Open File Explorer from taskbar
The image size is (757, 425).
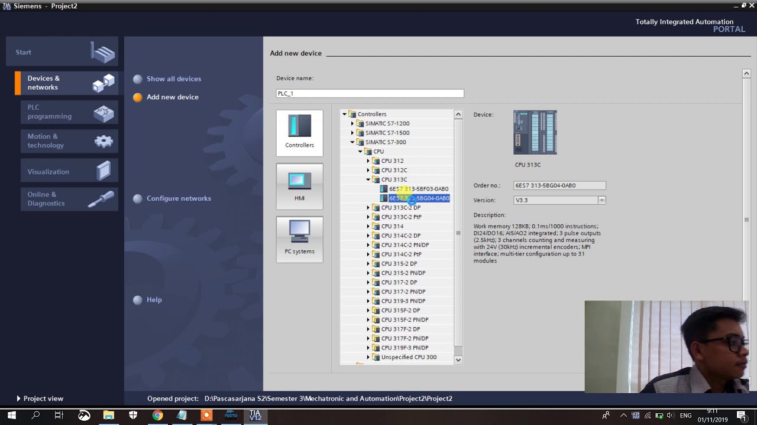point(108,416)
